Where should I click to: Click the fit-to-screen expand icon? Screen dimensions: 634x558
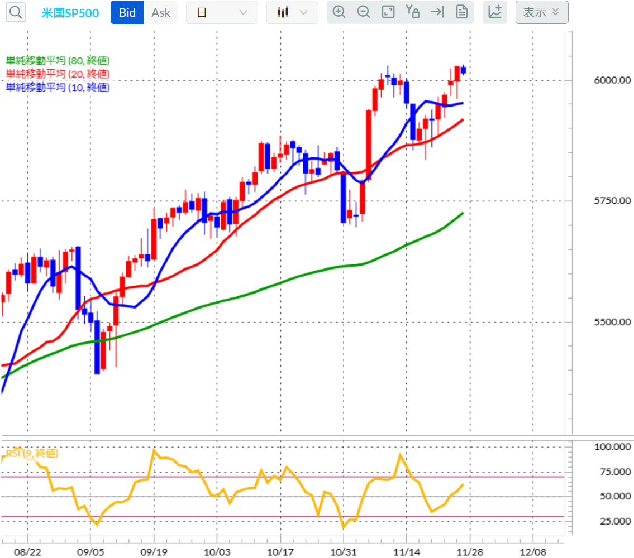(x=388, y=12)
